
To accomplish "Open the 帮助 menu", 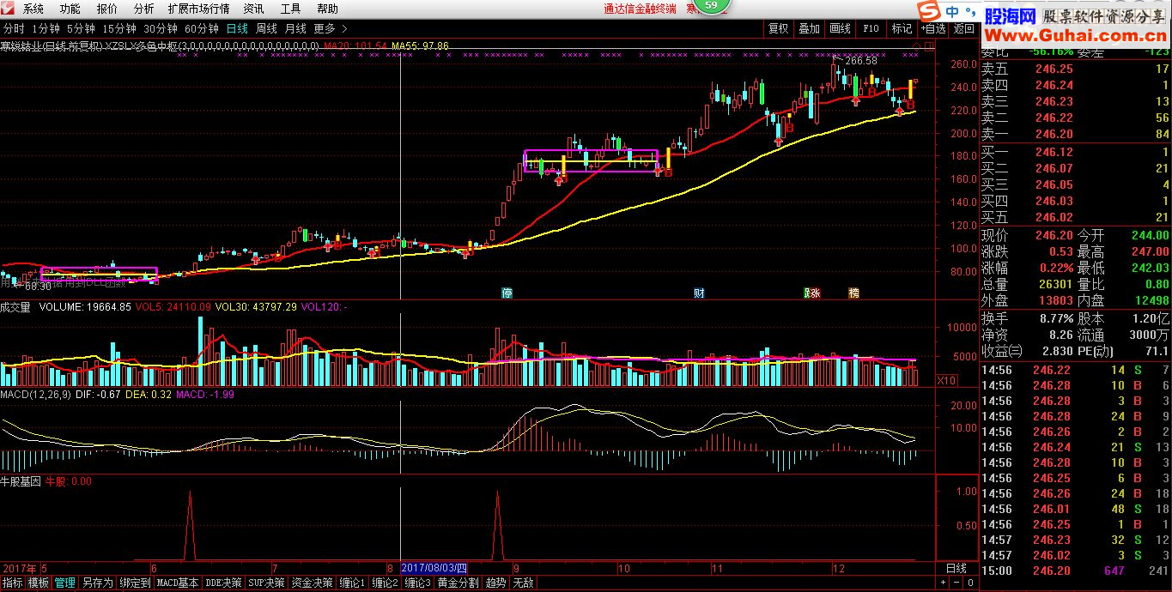I will pyautogui.click(x=327, y=9).
